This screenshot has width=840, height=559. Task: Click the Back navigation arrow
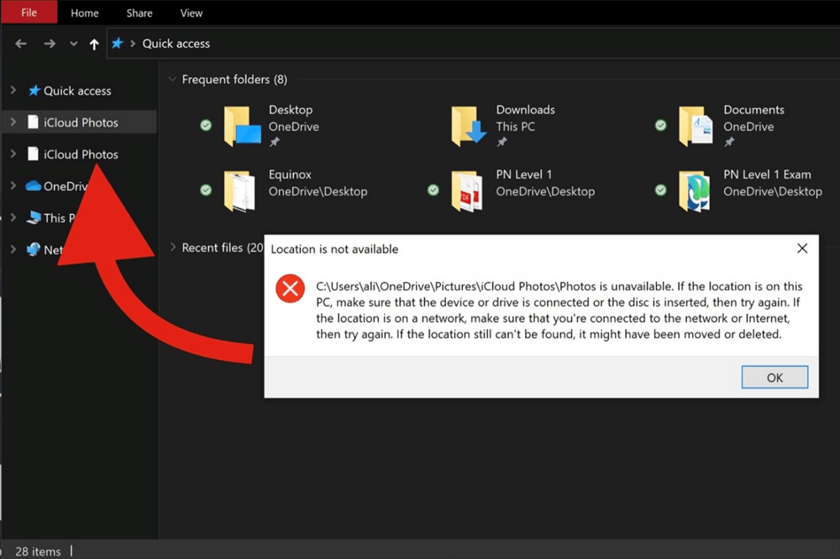(x=21, y=44)
